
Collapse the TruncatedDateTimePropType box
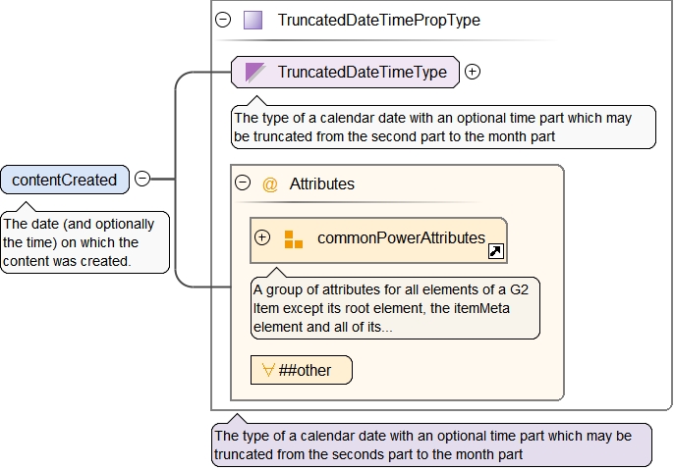223,20
